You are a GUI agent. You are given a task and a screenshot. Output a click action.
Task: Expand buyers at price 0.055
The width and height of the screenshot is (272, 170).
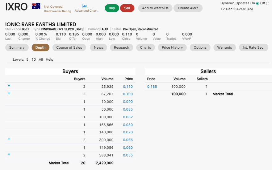[x=9, y=154]
